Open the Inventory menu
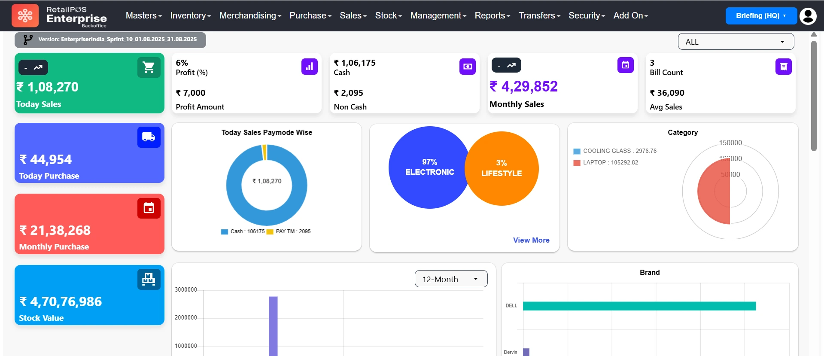This screenshot has height=356, width=824. (x=190, y=16)
